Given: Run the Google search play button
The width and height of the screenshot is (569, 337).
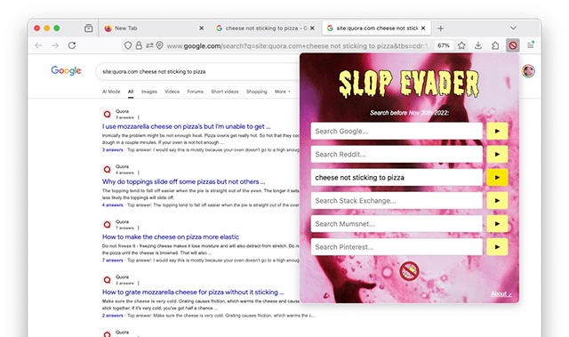Looking at the screenshot, I should coord(497,131).
